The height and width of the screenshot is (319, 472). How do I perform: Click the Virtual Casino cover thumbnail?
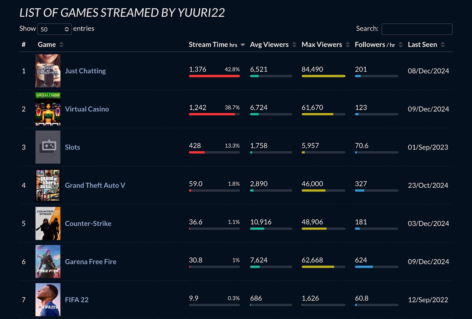[48, 109]
